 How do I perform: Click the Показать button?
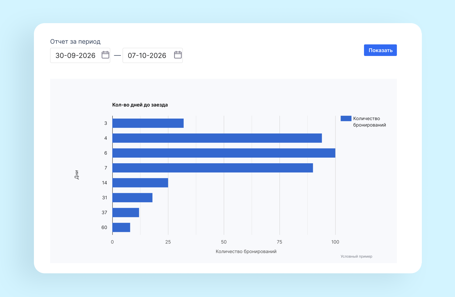(380, 50)
